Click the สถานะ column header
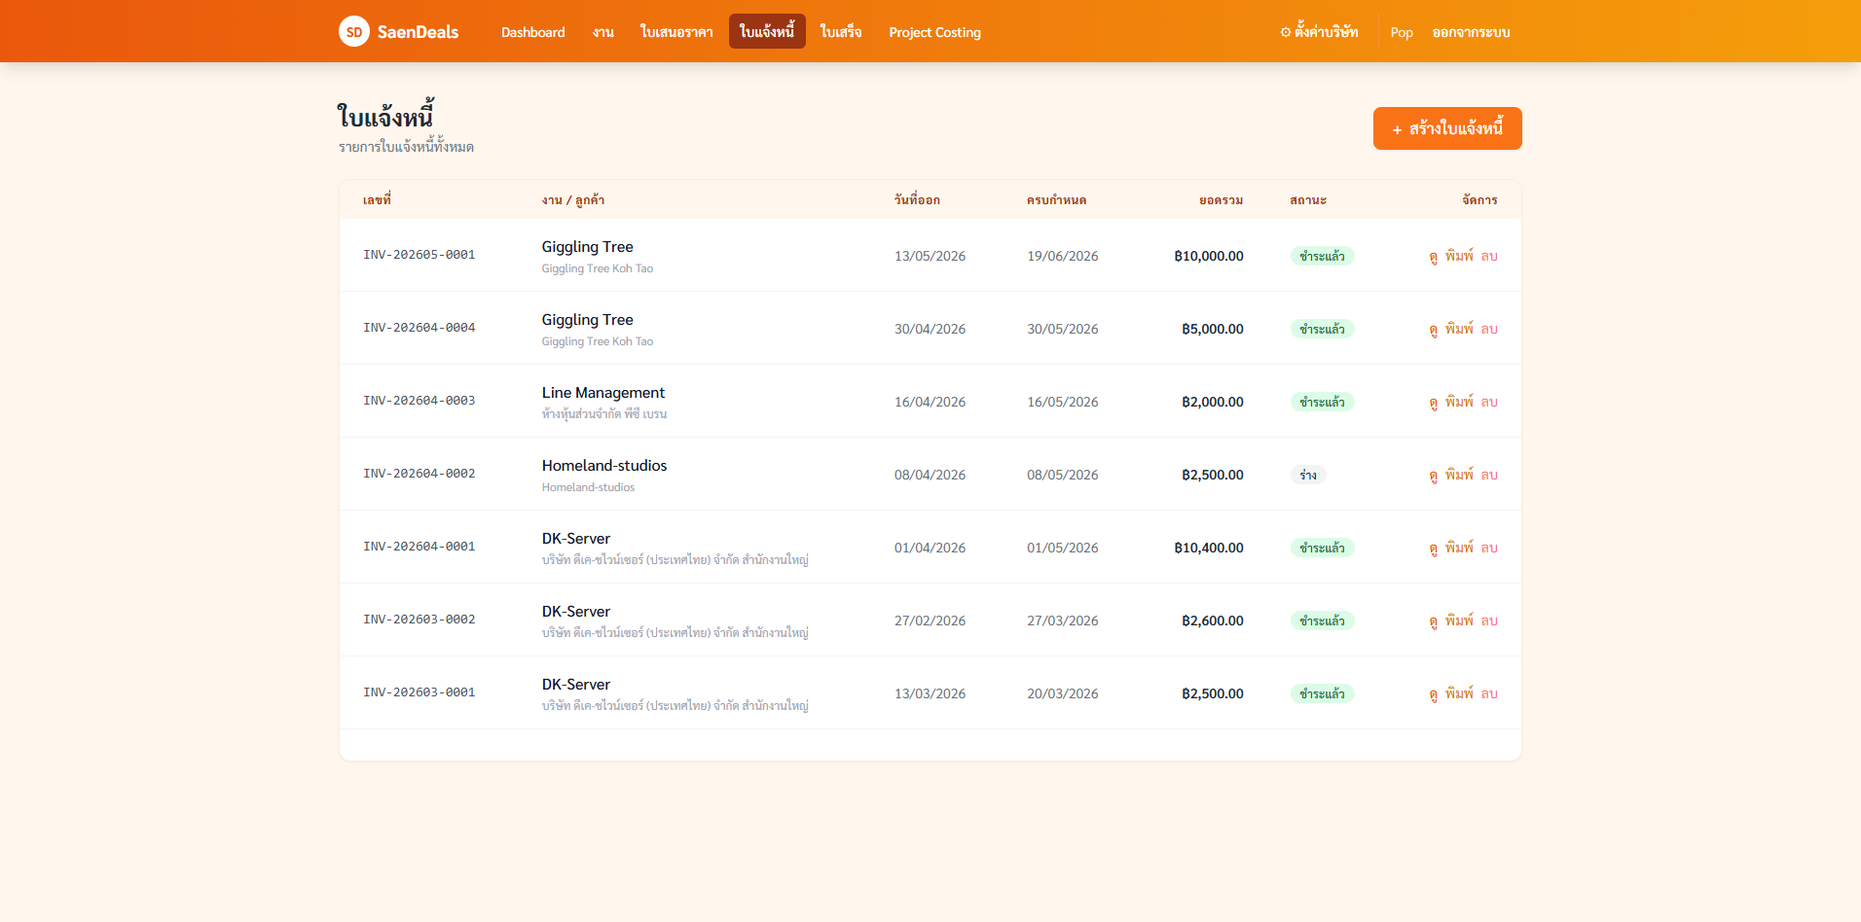1861x922 pixels. click(x=1308, y=199)
